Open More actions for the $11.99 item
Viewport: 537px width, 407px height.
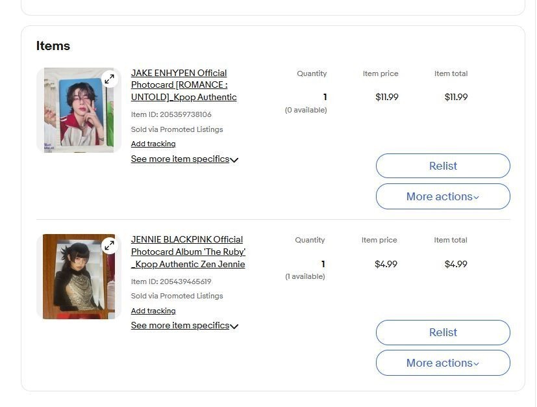coord(443,196)
